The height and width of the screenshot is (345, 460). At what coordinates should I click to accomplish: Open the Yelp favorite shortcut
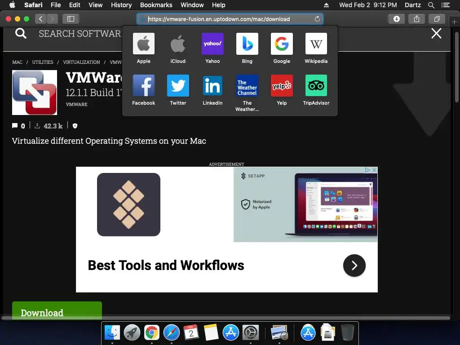tap(282, 90)
